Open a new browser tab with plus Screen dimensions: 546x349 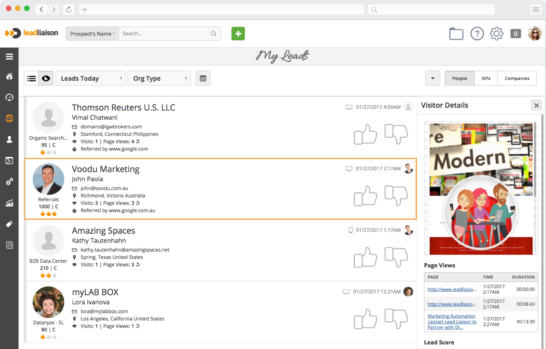coord(85,9)
